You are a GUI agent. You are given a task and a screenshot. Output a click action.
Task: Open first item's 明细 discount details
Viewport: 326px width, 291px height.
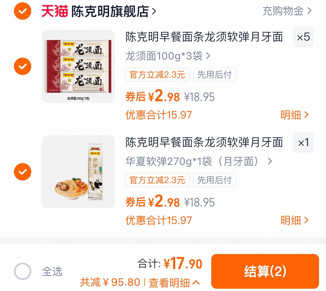point(294,115)
